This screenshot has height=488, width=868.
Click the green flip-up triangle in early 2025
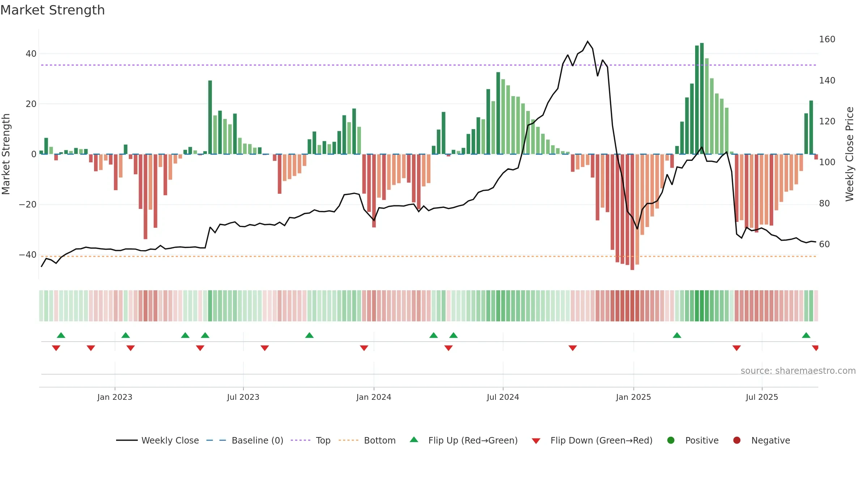[677, 335]
